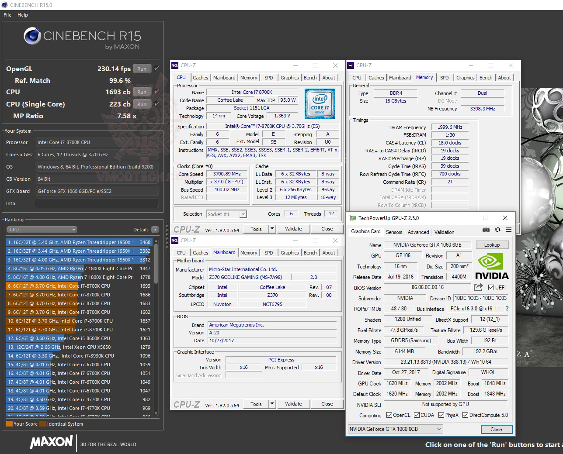Open the Memory tab in CPU-Z
Viewport: 563px width, 454px height.
(x=249, y=77)
